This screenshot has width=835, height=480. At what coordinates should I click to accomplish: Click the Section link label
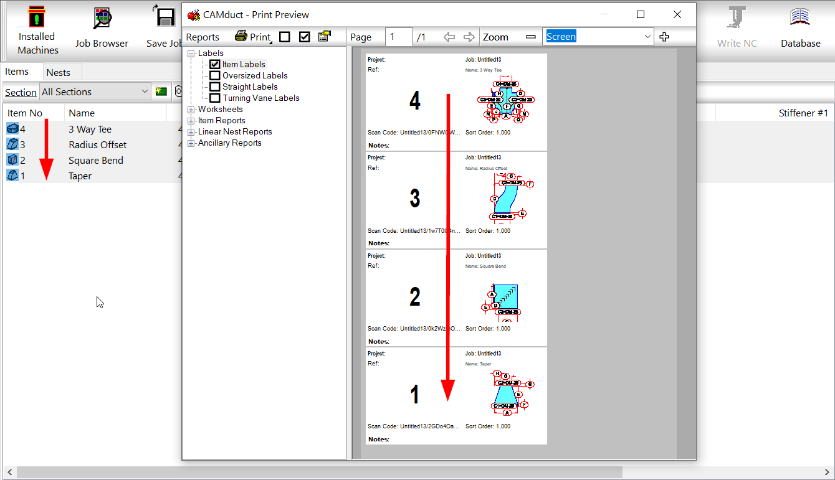[x=21, y=92]
